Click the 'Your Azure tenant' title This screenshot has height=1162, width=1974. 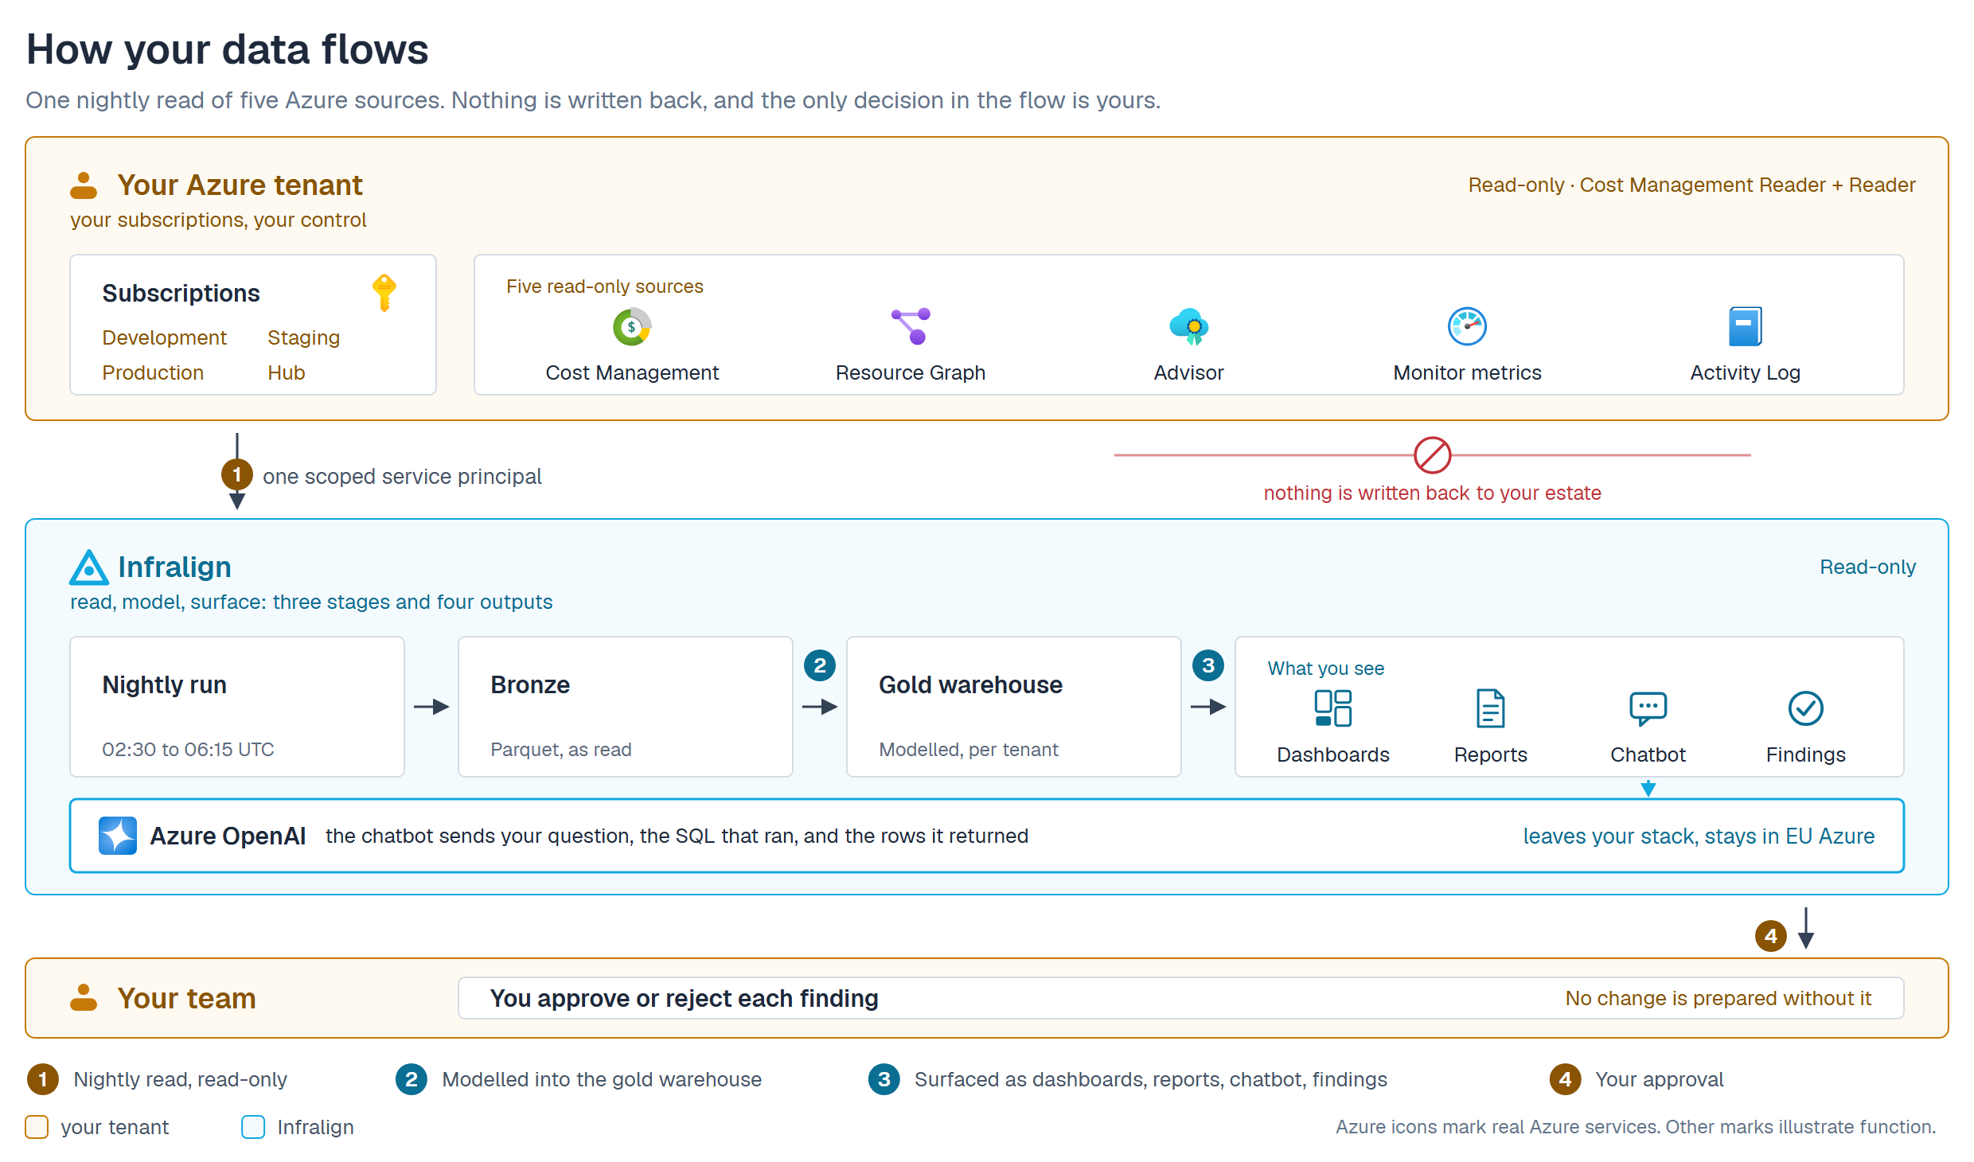[240, 185]
